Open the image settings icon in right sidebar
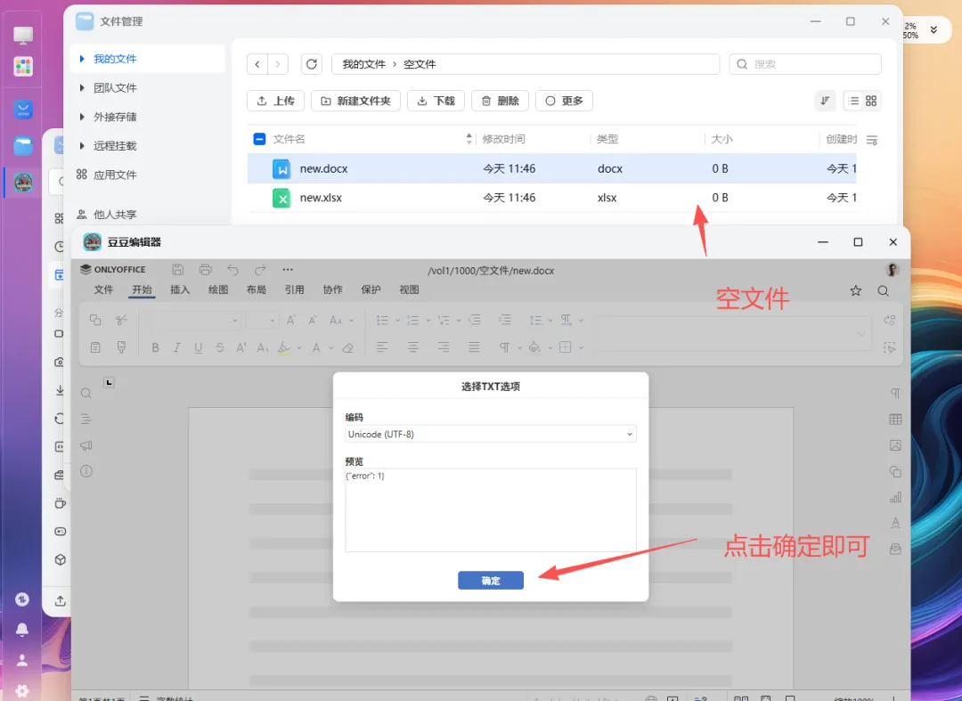Screen dimensions: 962x701 (895, 446)
